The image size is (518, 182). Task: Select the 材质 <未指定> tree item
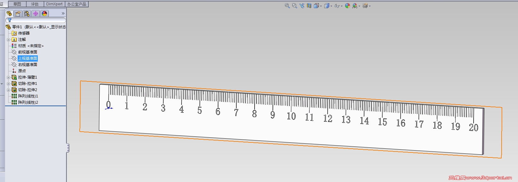(31, 46)
